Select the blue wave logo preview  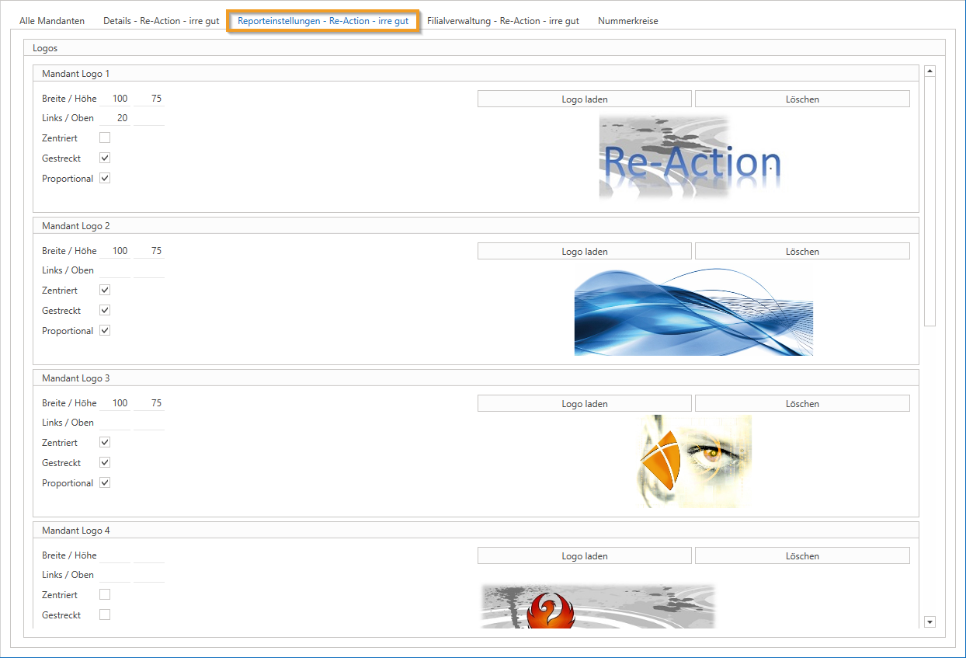pyautogui.click(x=693, y=312)
